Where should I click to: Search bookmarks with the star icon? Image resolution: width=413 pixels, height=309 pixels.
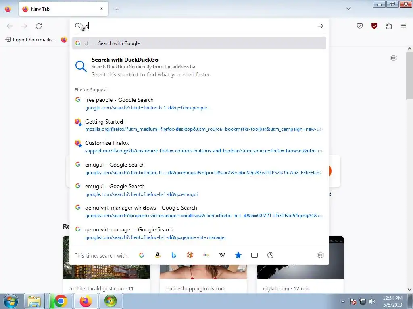click(x=238, y=255)
